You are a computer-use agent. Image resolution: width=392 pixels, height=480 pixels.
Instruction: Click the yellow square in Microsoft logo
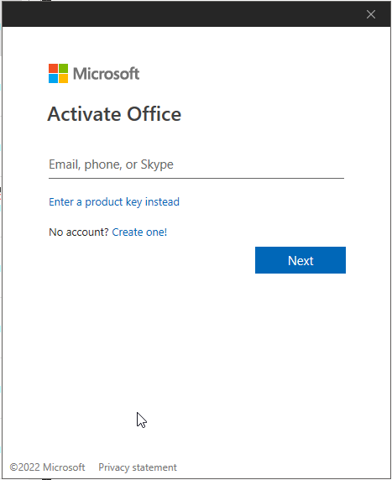(64, 79)
